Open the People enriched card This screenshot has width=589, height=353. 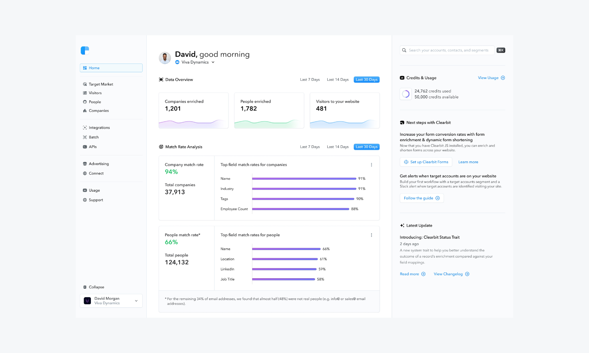[x=269, y=111]
